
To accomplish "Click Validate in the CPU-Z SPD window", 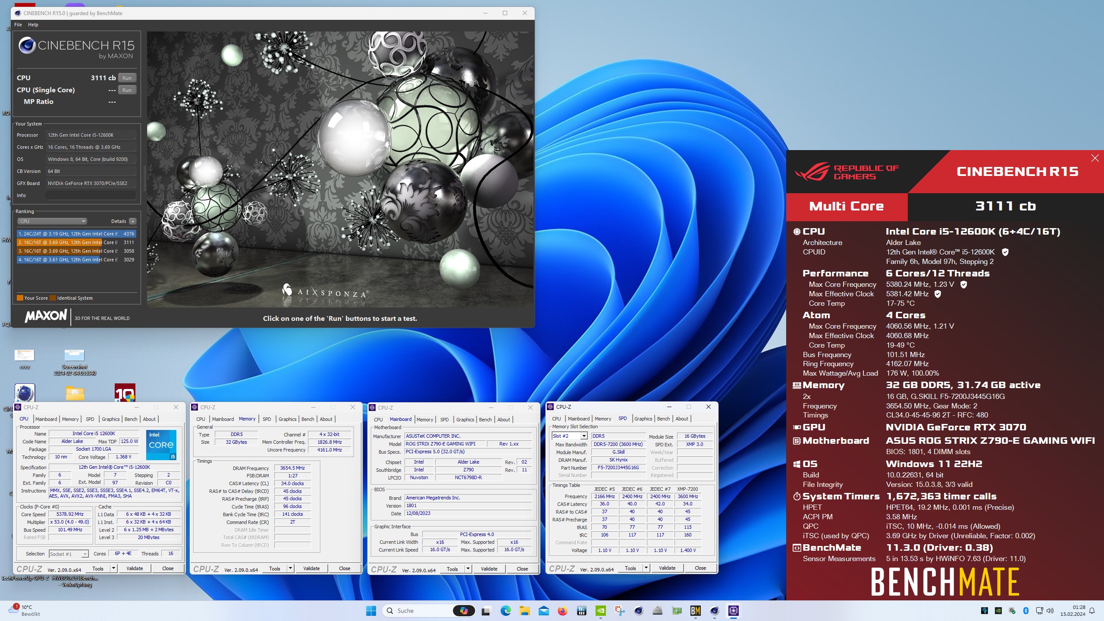I will pos(667,568).
